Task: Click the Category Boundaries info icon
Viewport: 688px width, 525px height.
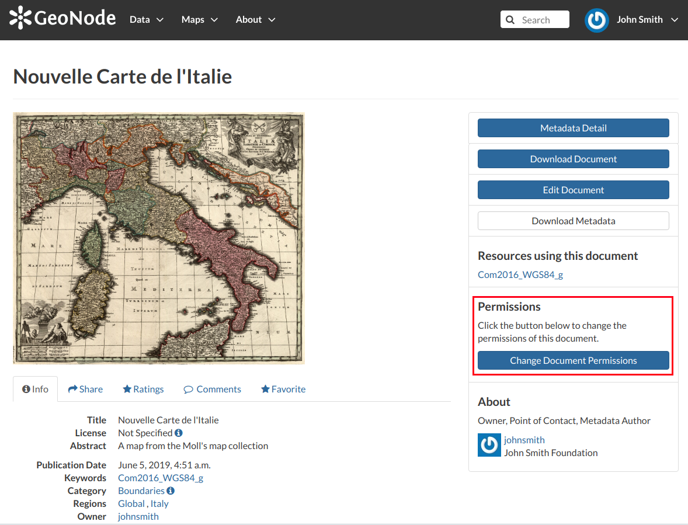Action: click(170, 491)
